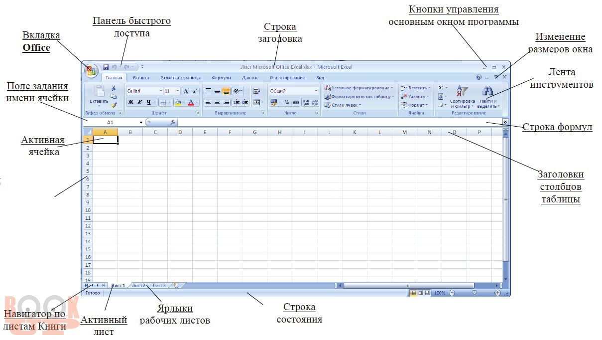The height and width of the screenshot is (340, 602).
Task: Switch to the Вид tab
Action: coord(320,78)
